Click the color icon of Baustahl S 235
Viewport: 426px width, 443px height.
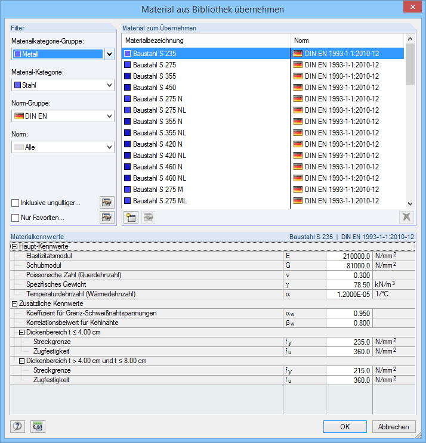coord(128,54)
